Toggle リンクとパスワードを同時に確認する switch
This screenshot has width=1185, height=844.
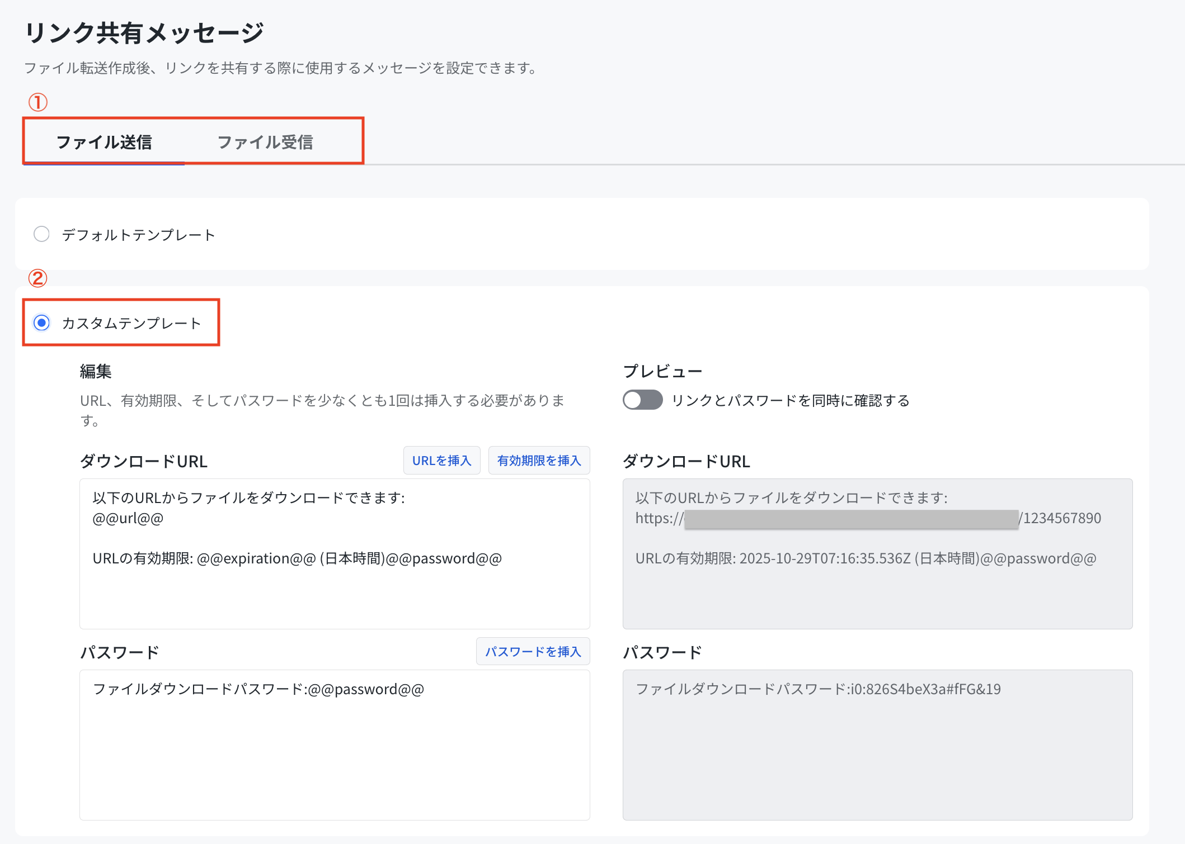click(x=642, y=400)
